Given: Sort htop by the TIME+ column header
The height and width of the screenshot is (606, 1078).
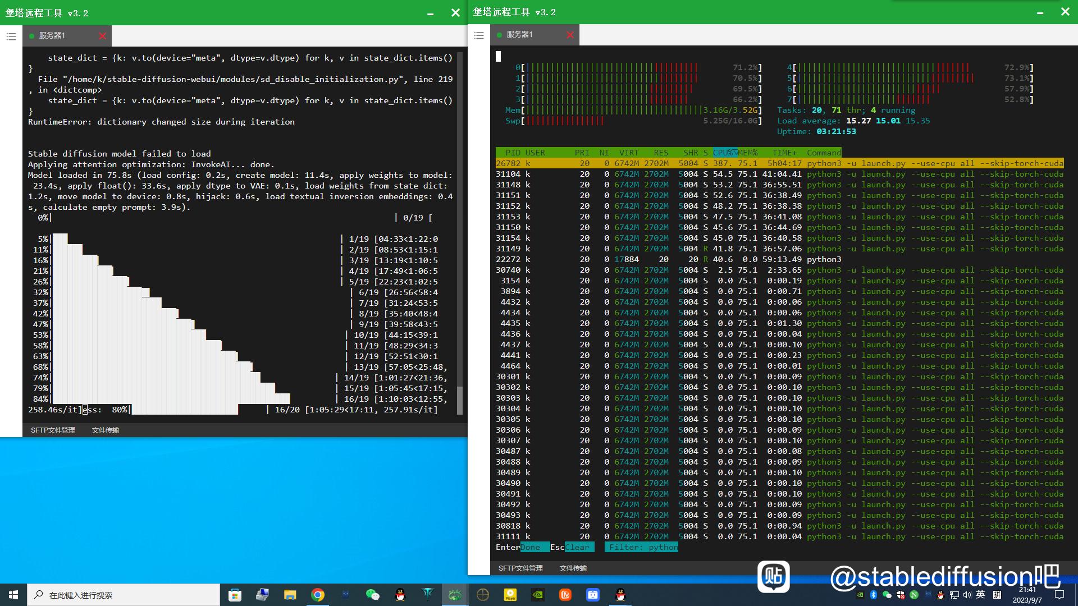Looking at the screenshot, I should click(x=784, y=153).
